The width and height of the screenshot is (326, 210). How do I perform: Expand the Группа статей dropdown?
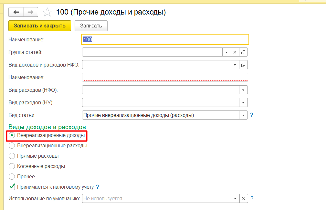226,52
